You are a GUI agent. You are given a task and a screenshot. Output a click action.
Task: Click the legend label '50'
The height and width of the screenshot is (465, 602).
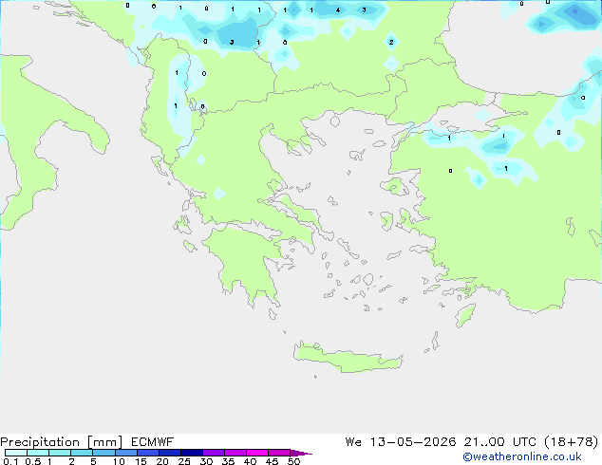click(294, 461)
